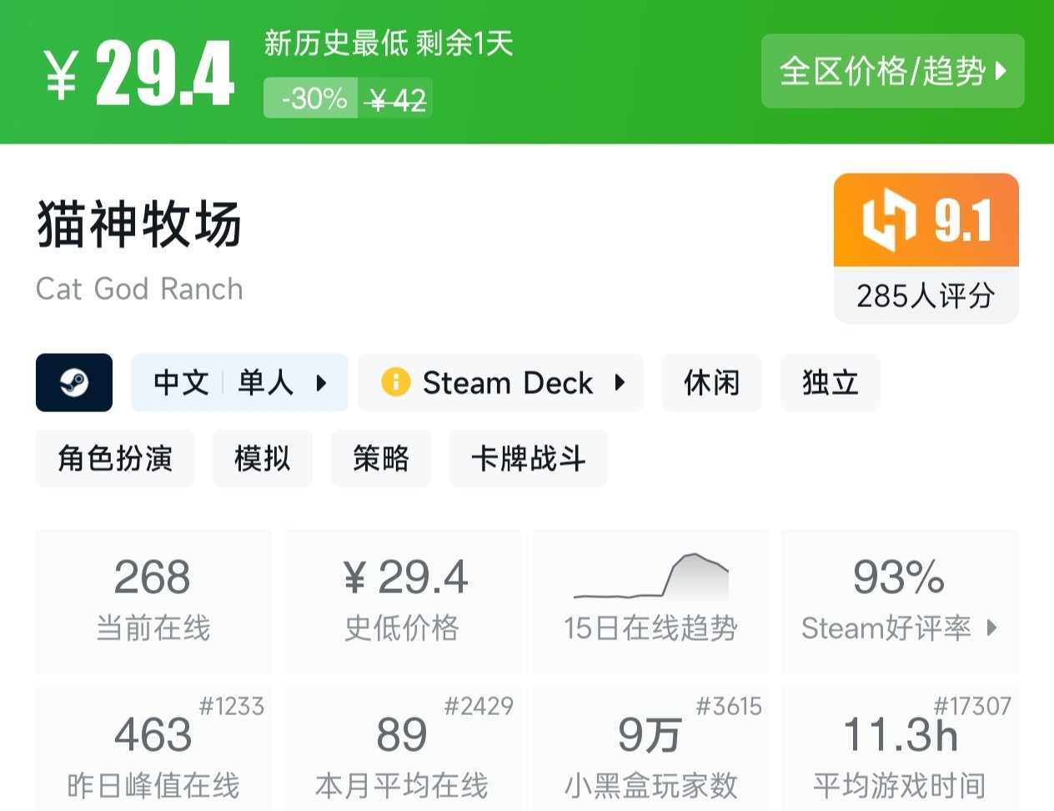The height and width of the screenshot is (811, 1054).
Task: Open the 当前在线 268 stat card
Action: click(x=153, y=601)
